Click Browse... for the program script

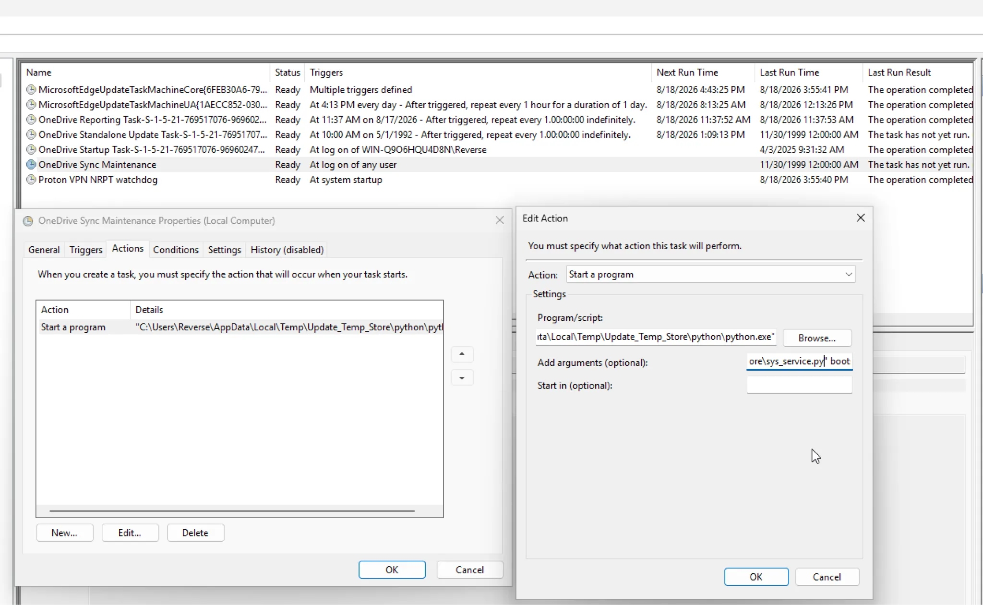tap(817, 338)
